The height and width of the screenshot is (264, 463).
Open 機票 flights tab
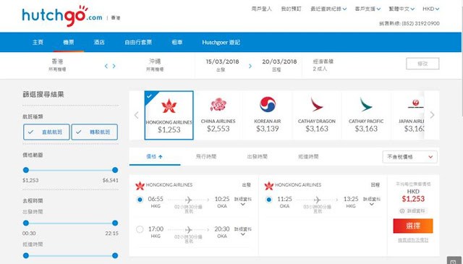[69, 42]
